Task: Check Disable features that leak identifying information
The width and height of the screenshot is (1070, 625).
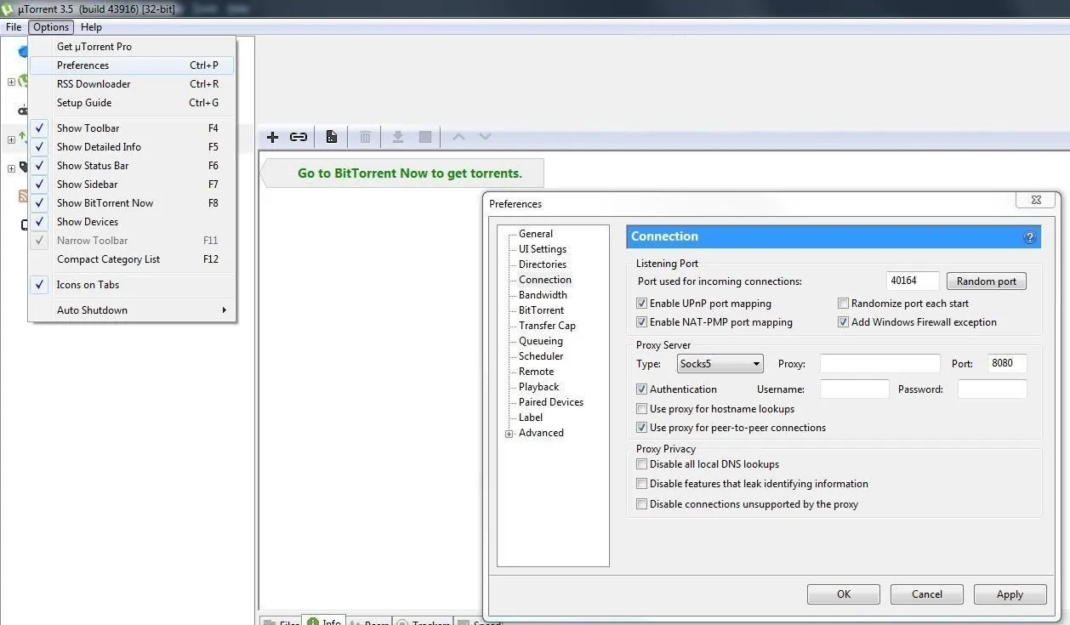Action: (642, 484)
